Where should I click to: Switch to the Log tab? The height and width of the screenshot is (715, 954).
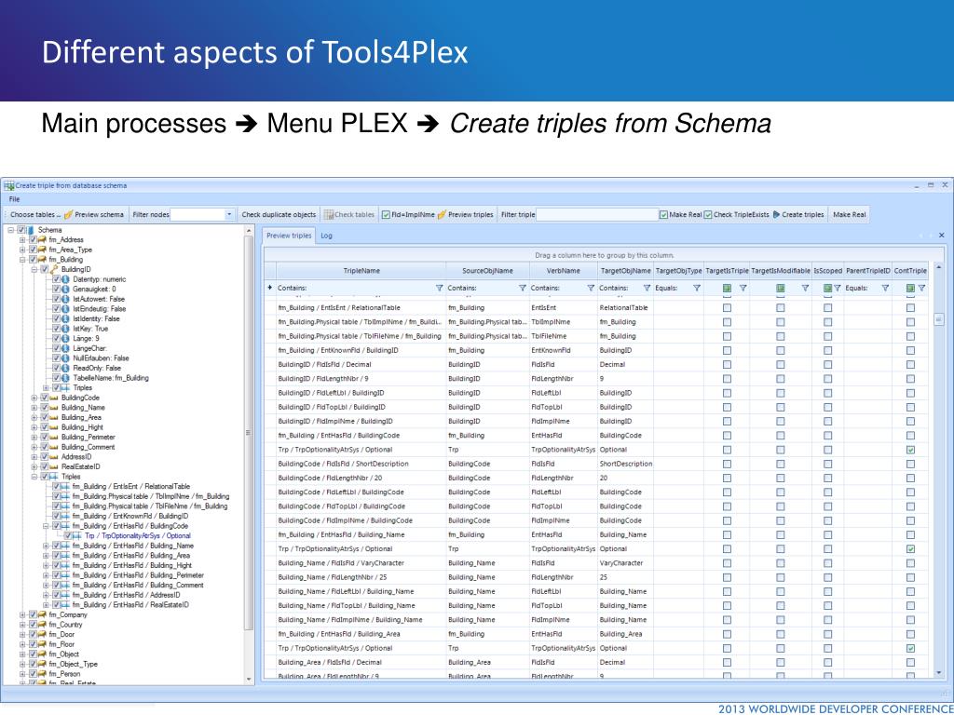click(x=327, y=236)
